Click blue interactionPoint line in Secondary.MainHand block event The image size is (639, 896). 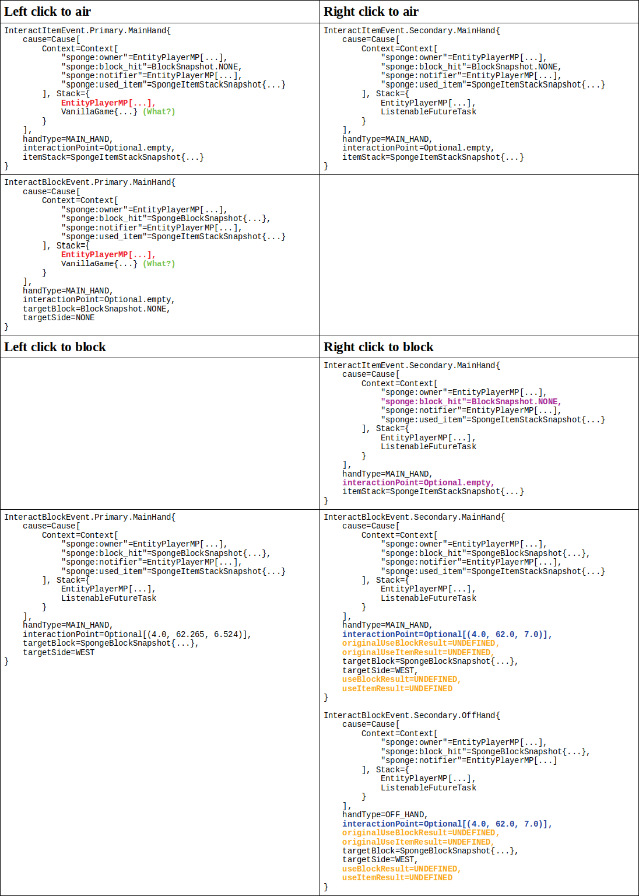[x=447, y=634]
